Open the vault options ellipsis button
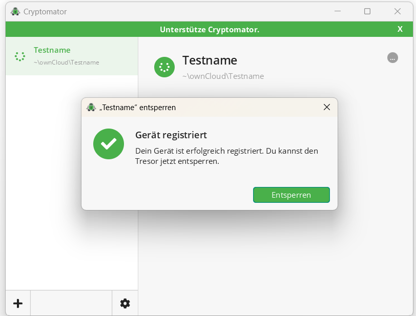The image size is (416, 316). [392, 57]
